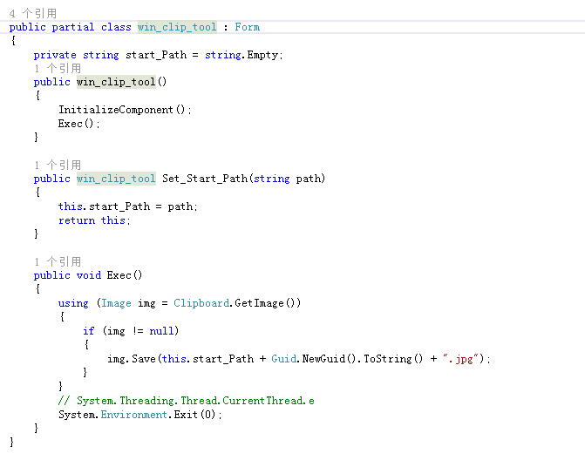Click the Clipboard class name

coord(201,303)
